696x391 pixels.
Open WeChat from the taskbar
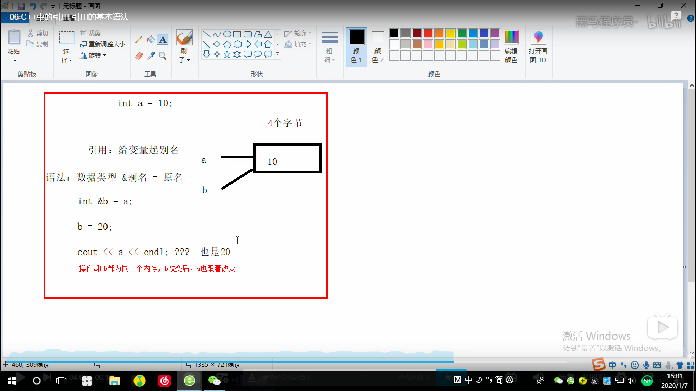pyautogui.click(x=215, y=380)
